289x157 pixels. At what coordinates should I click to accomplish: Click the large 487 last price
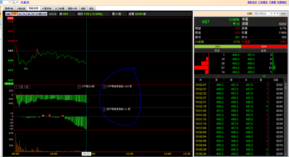[206, 22]
